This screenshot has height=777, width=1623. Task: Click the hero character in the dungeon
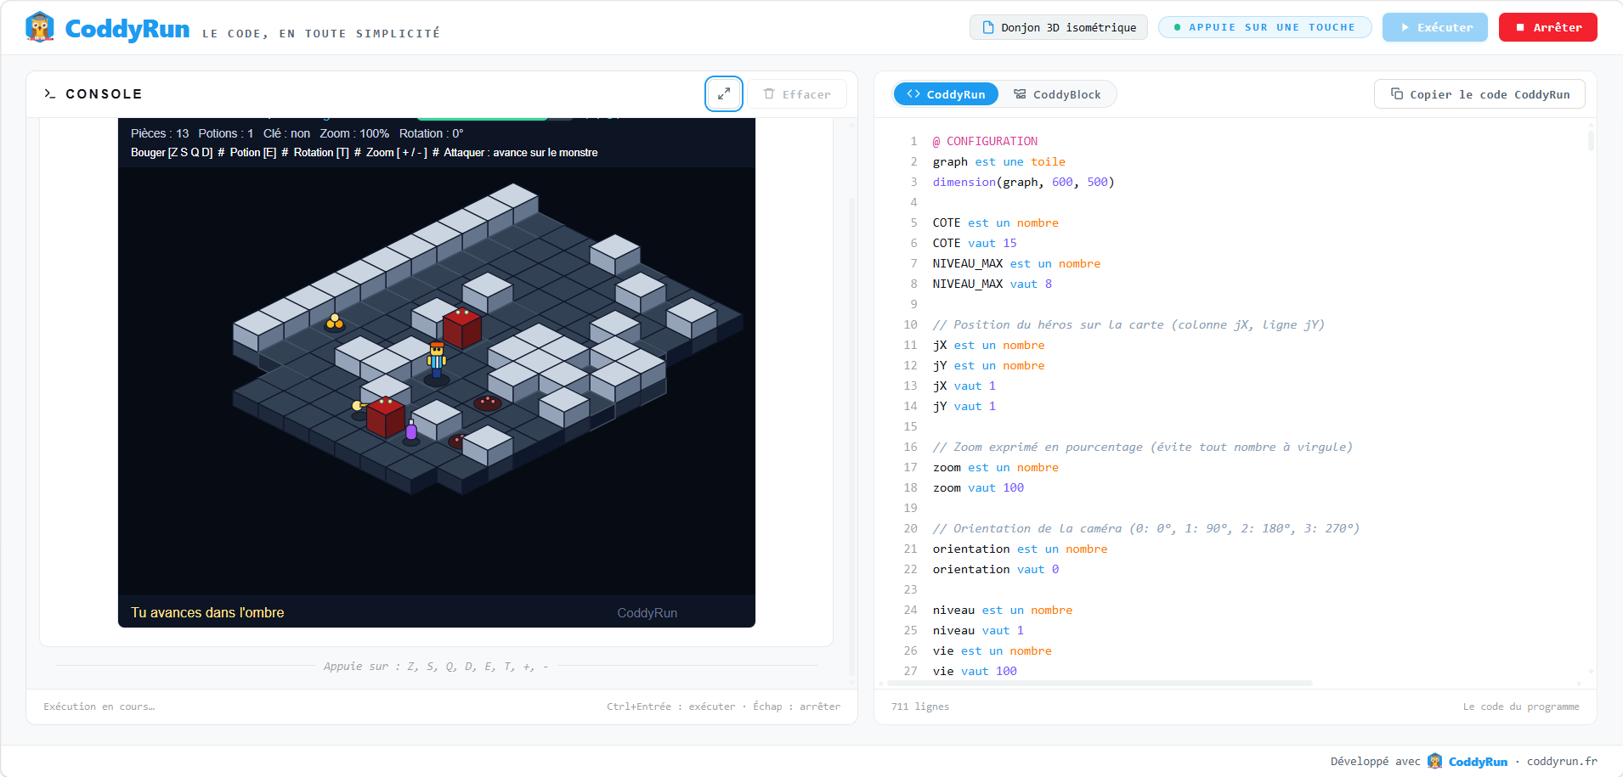coord(436,361)
